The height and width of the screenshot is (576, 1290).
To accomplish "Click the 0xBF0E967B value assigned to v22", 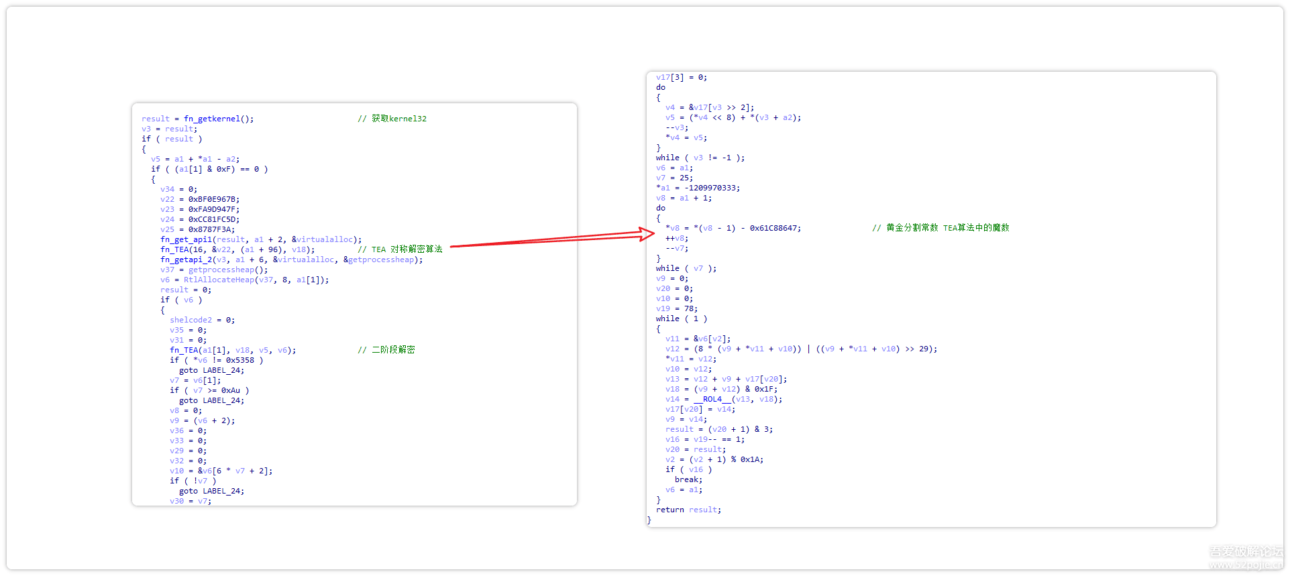I will [x=213, y=199].
